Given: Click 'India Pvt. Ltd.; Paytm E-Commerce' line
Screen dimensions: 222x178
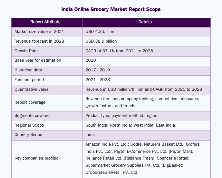Looking at the screenshot, I should [139, 152].
